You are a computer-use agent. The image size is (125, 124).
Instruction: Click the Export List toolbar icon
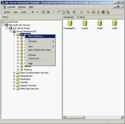pyautogui.click(x=68, y=12)
